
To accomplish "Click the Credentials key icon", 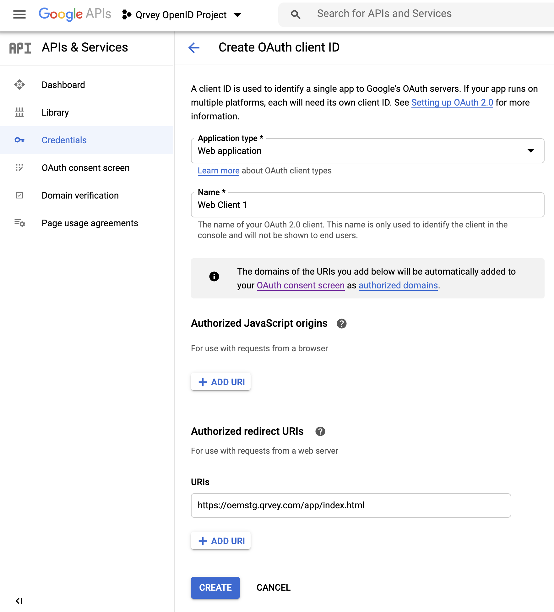I will tap(19, 140).
